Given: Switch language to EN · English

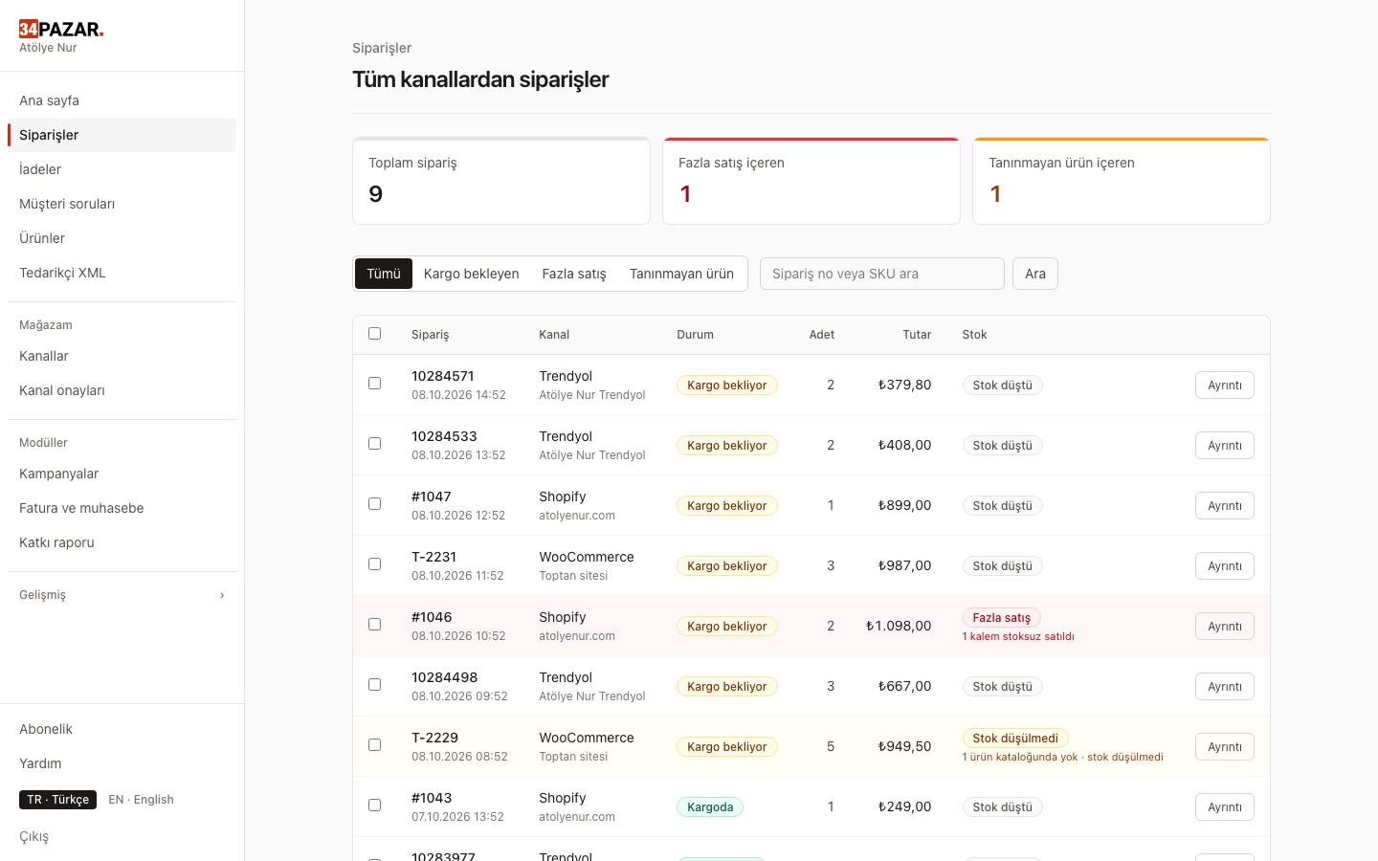Looking at the screenshot, I should point(141,800).
